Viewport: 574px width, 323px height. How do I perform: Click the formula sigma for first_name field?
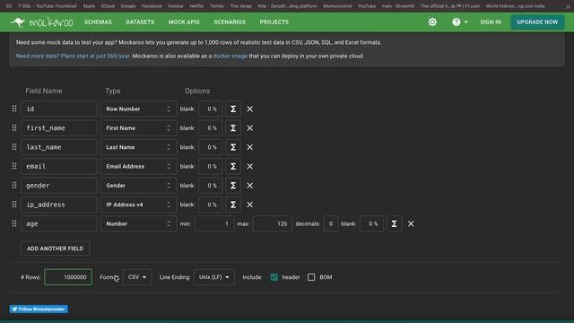233,128
